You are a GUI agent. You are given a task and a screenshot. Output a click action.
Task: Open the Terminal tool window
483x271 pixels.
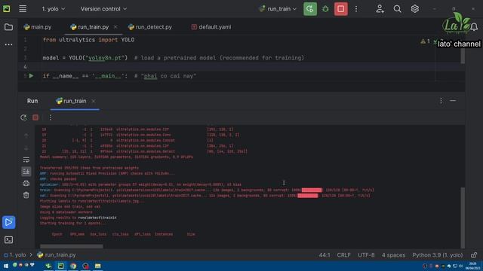pos(8,239)
